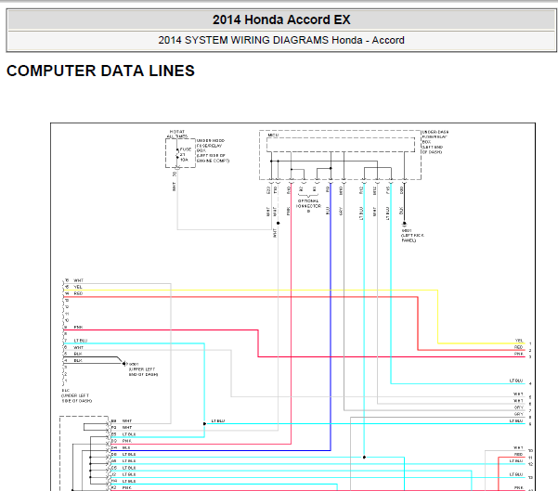Viewport: 558px width, 491px height.
Task: Click the vertical "GRY" label below MICU
Action: pos(341,212)
